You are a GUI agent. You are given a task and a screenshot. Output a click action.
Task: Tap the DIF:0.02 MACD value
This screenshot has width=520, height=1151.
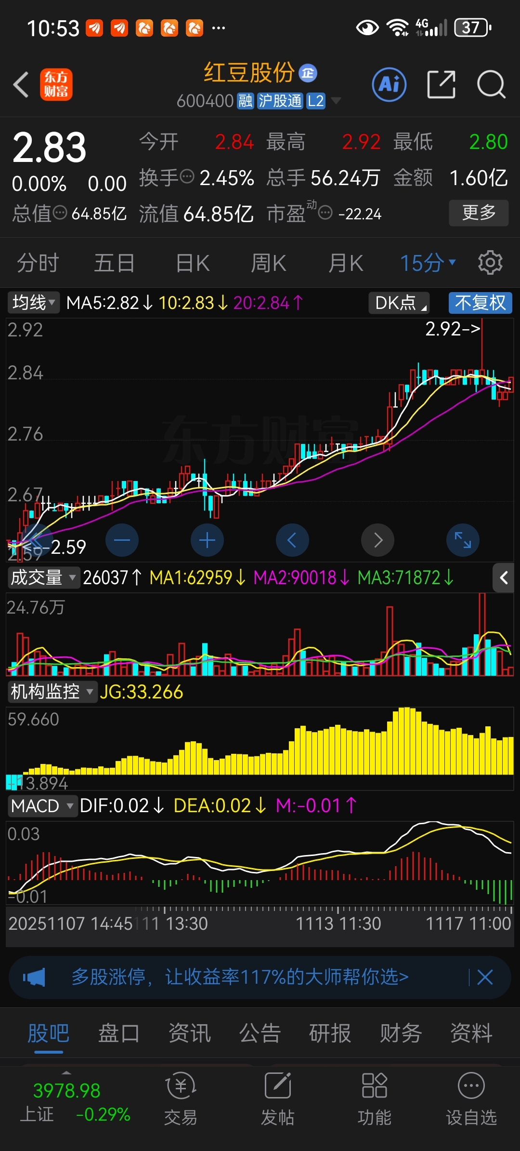(x=122, y=806)
